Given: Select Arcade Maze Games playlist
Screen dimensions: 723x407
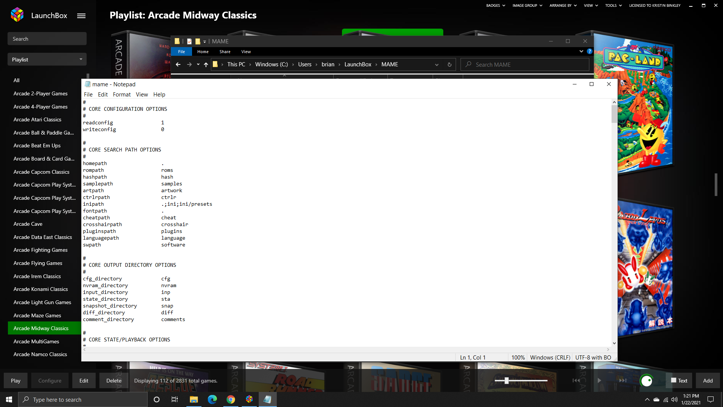Looking at the screenshot, I should tap(37, 315).
